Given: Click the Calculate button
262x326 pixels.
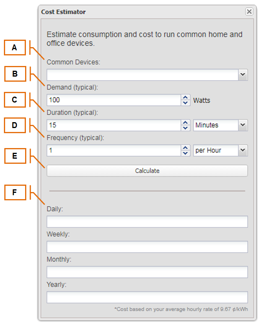Looking at the screenshot, I should (147, 171).
